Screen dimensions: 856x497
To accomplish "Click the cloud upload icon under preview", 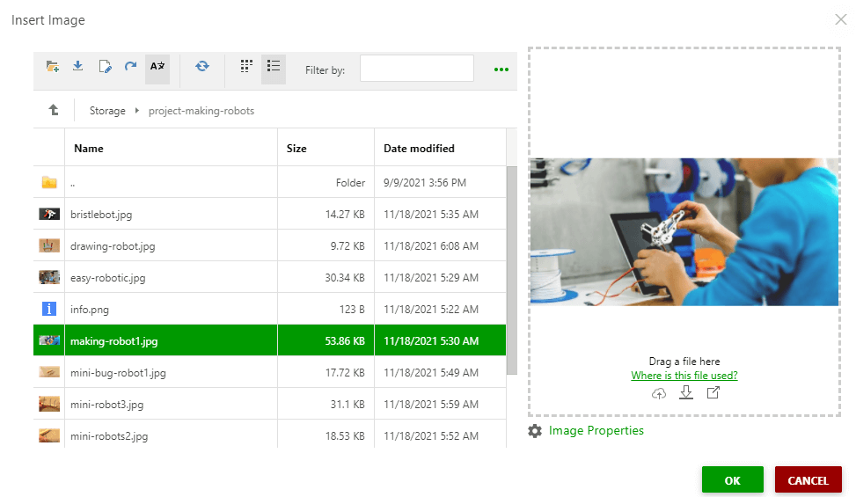I will click(x=659, y=393).
